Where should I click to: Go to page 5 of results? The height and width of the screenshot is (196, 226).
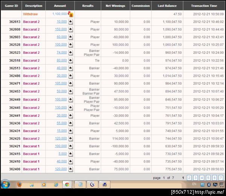pyautogui.click(x=208, y=178)
